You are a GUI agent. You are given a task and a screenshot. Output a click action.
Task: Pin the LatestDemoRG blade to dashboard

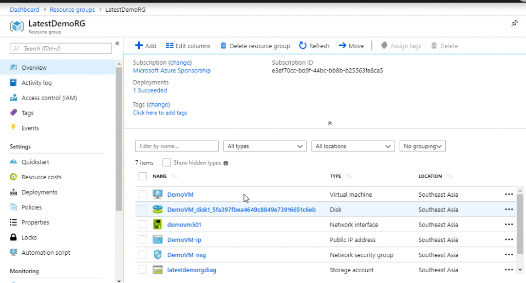(514, 23)
